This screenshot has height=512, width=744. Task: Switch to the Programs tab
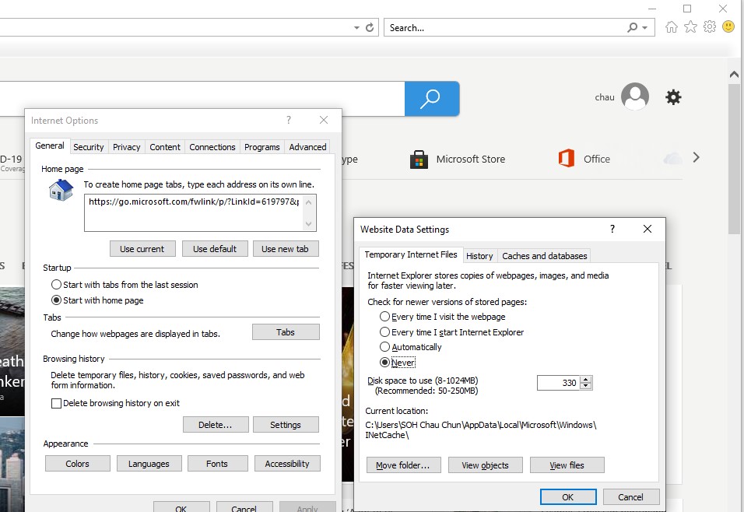pyautogui.click(x=262, y=147)
